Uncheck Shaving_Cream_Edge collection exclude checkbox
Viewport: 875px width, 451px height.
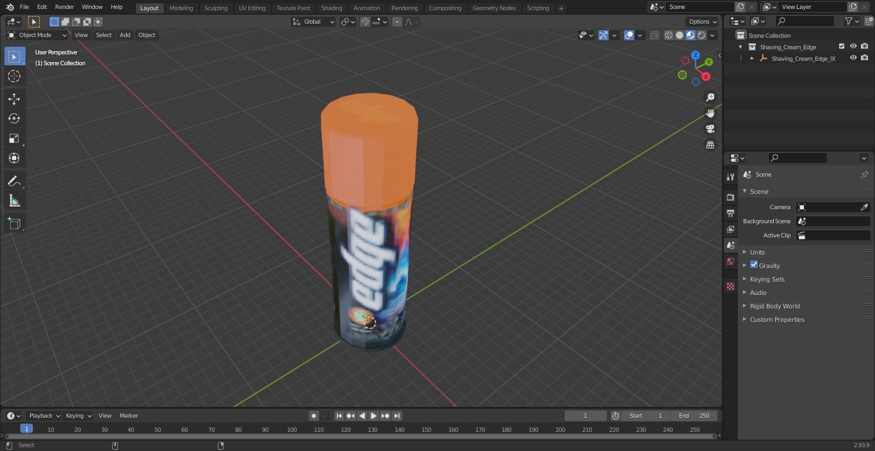coord(842,47)
